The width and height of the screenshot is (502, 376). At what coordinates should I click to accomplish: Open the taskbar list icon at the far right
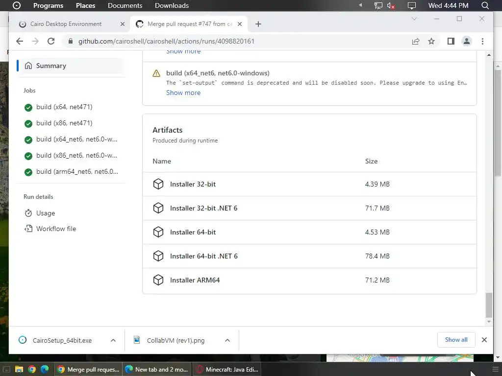[495, 370]
